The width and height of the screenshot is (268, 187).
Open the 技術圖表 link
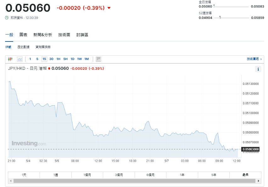tap(253, 59)
